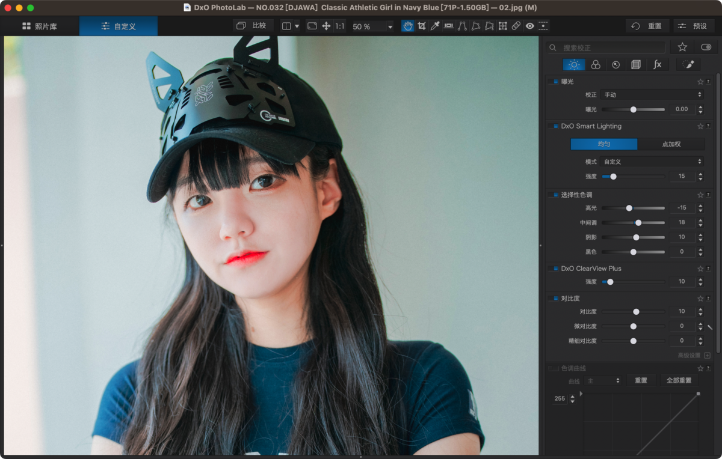Click the 曝光 exposure slider handle

633,109
